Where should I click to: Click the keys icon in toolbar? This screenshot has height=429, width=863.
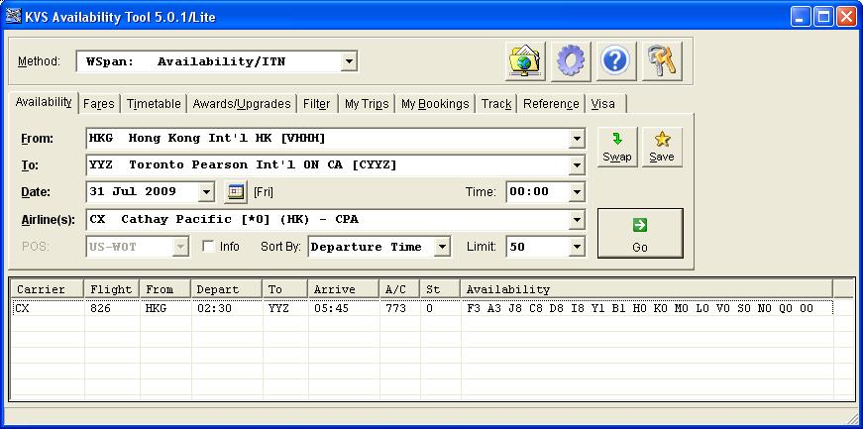click(661, 61)
